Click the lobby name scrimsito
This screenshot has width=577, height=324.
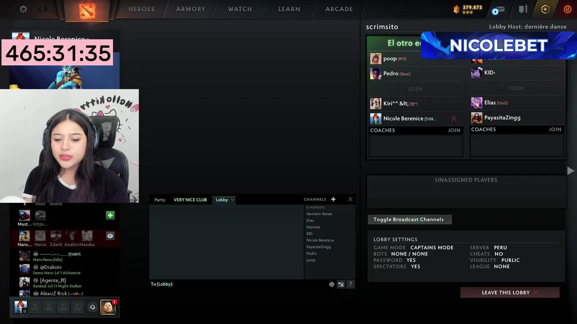382,27
